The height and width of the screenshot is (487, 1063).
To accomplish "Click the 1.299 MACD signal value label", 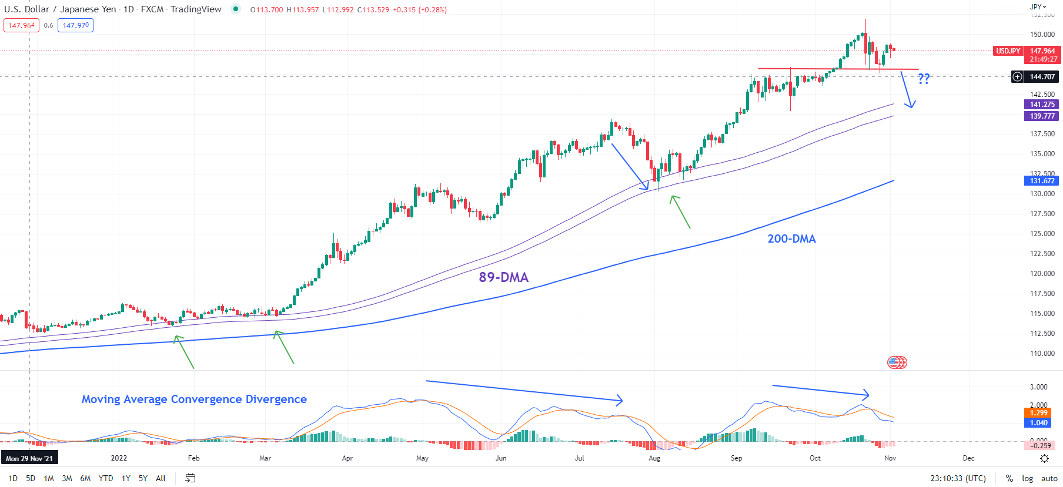I will point(1038,413).
